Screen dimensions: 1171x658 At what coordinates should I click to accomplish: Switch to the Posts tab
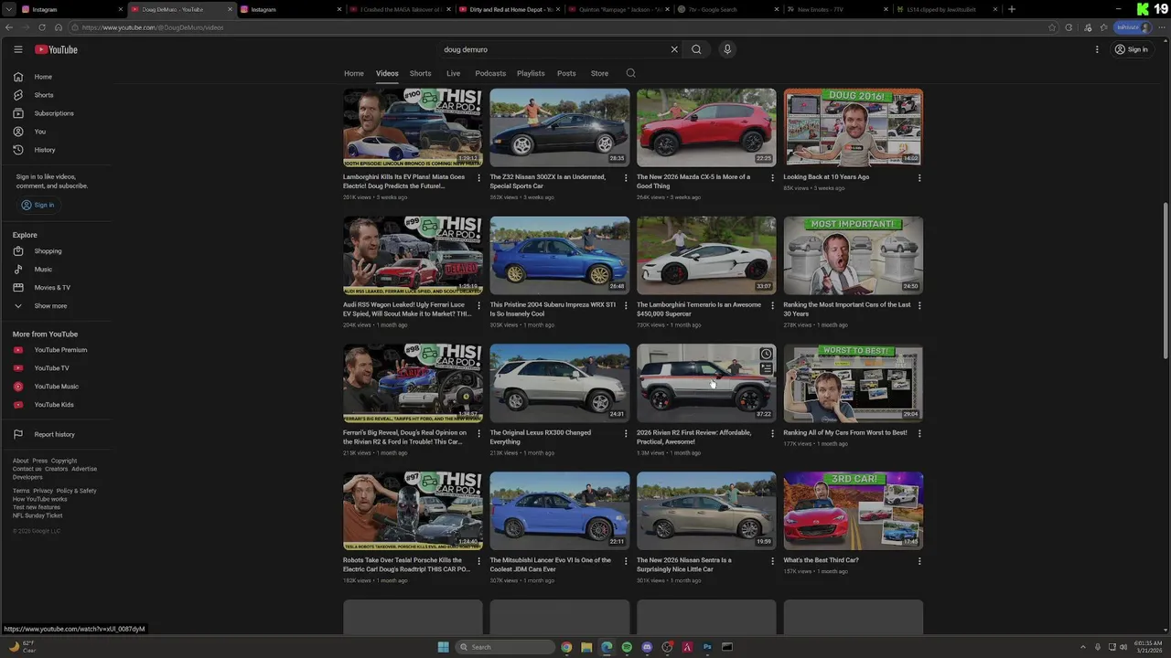[x=566, y=73]
